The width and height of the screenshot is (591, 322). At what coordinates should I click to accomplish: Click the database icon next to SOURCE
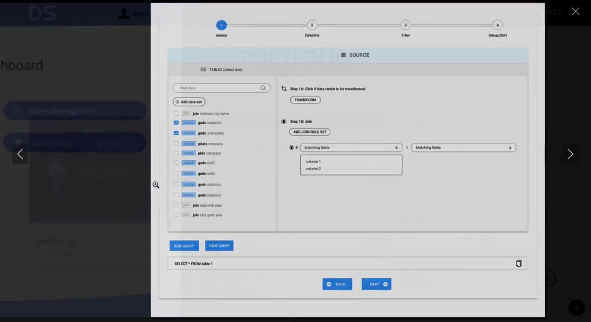343,55
